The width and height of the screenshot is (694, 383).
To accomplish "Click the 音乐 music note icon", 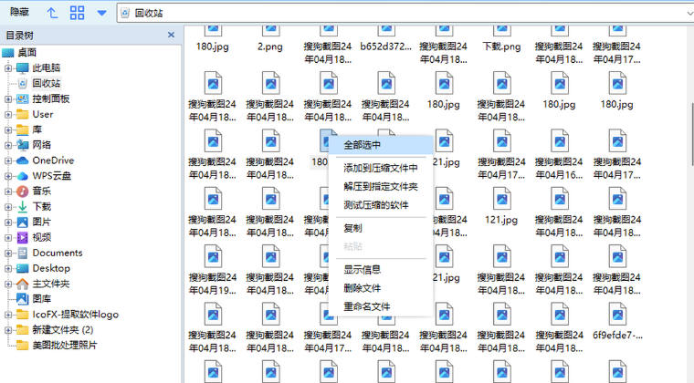I will pos(23,191).
